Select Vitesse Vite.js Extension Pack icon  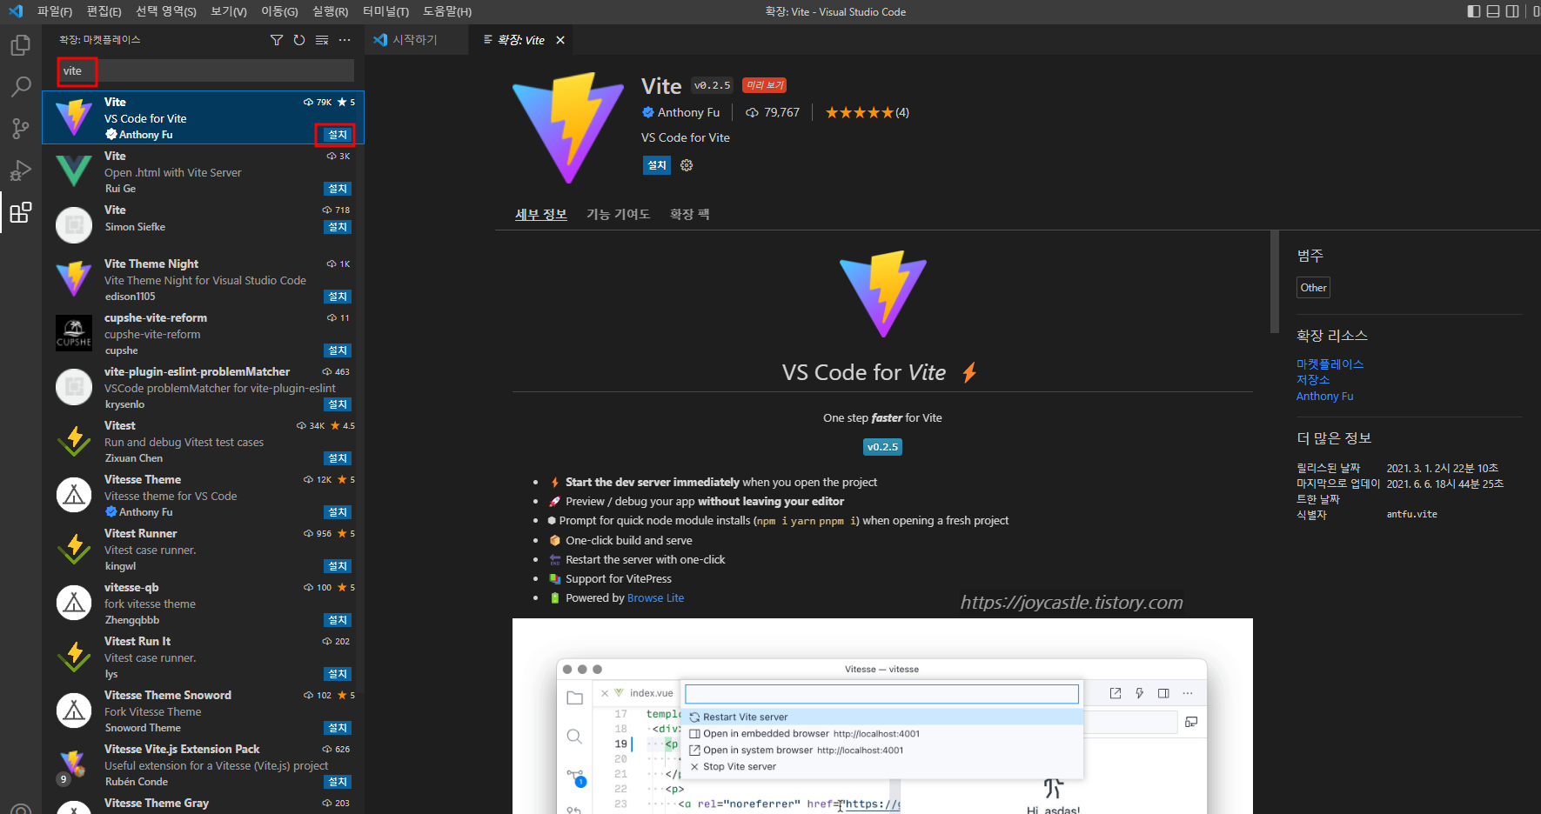[74, 764]
